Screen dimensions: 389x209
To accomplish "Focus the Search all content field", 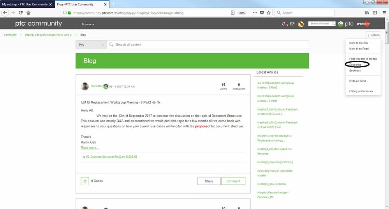I will click(208, 45).
